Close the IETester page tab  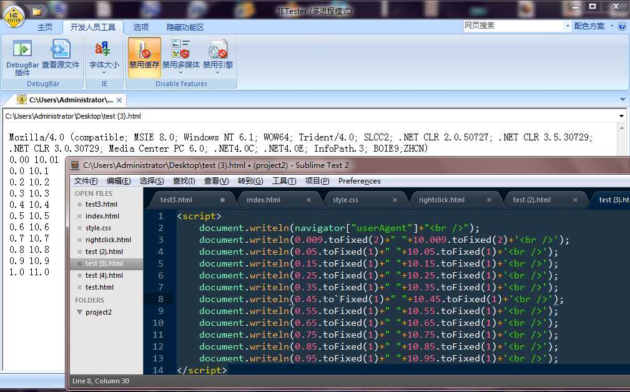(119, 100)
